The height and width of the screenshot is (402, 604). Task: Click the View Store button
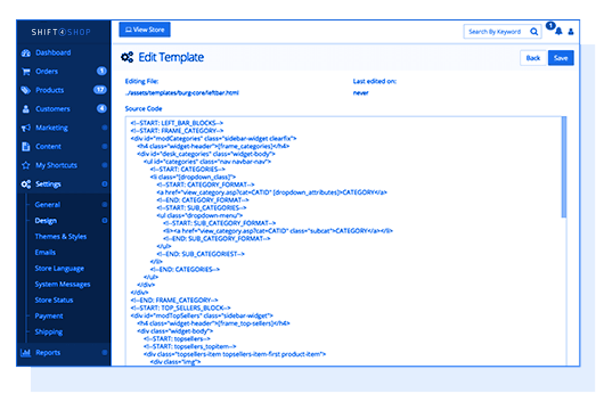[144, 30]
